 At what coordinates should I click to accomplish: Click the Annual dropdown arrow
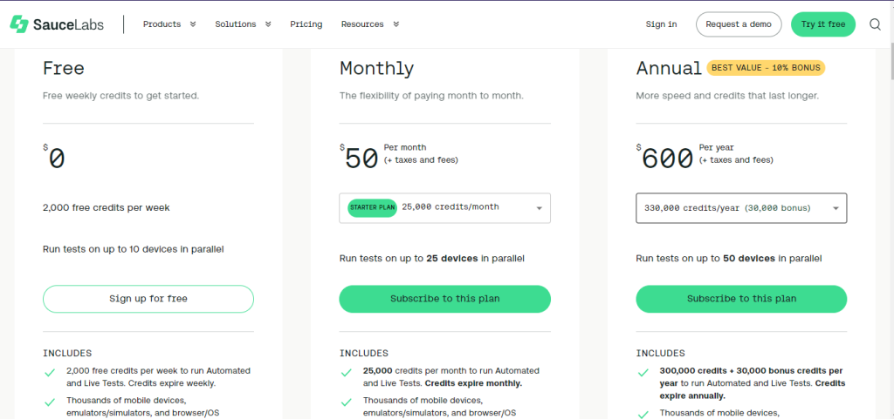click(x=836, y=208)
